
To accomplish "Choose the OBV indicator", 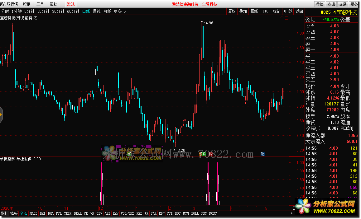I will (x=99, y=213).
